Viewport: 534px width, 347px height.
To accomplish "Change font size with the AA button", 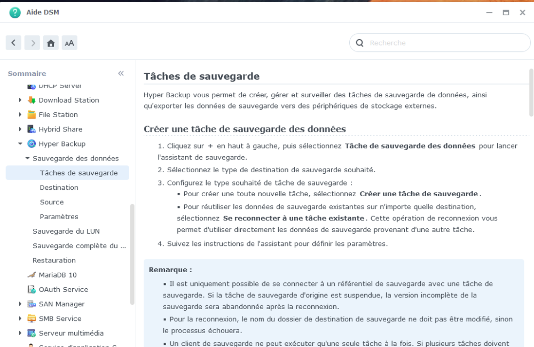I will pos(69,43).
